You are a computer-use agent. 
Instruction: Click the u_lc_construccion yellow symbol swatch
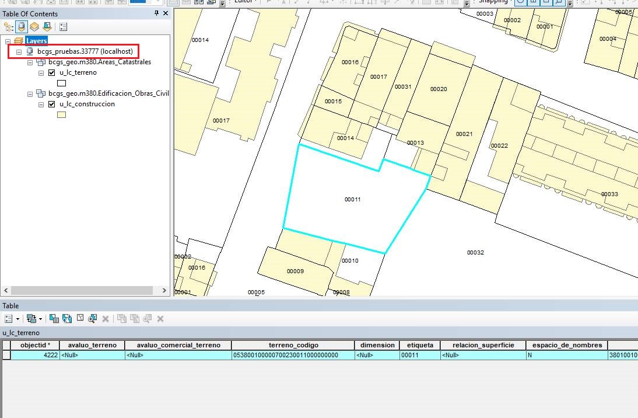[x=61, y=115]
